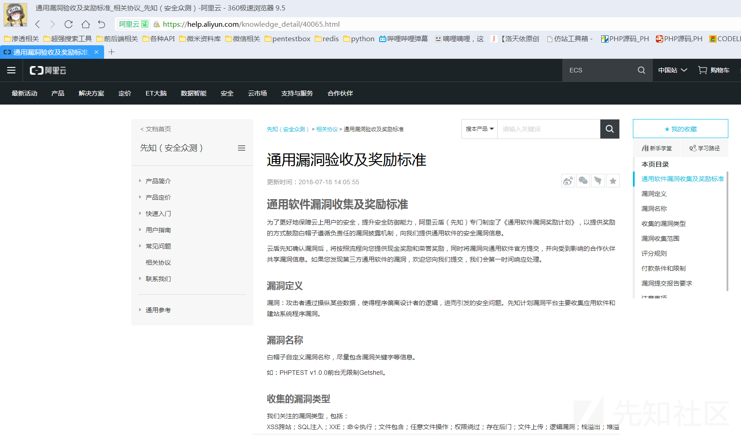Image resolution: width=741 pixels, height=435 pixels.
Task: Share via the Laiwang icon
Action: click(x=598, y=181)
